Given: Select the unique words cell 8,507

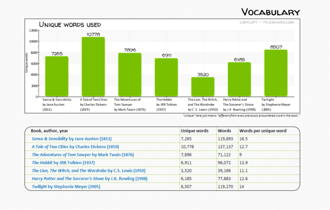Looking at the screenshot, I should click(186, 187).
